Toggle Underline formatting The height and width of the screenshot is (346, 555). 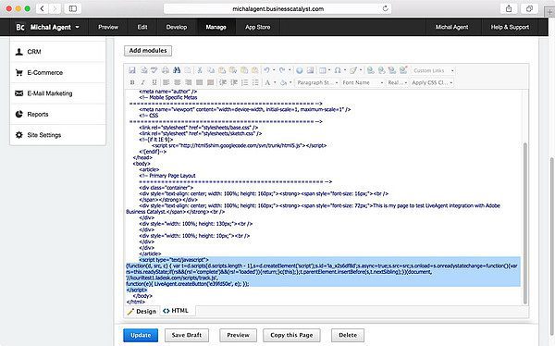click(154, 82)
